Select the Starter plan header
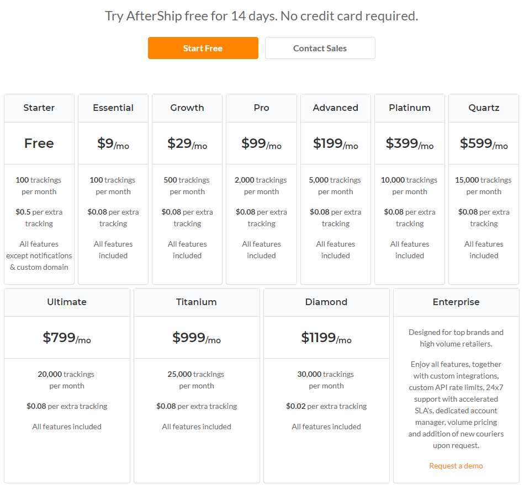The image size is (524, 485). click(x=39, y=108)
